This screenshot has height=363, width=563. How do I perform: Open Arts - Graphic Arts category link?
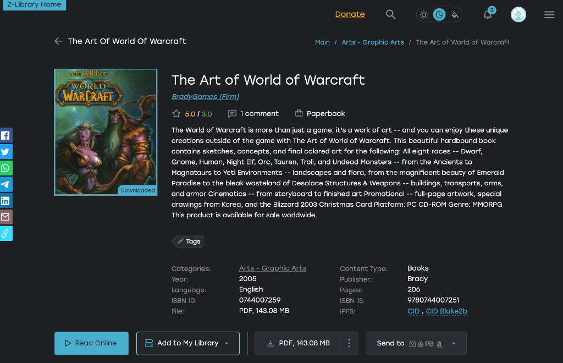pyautogui.click(x=273, y=268)
